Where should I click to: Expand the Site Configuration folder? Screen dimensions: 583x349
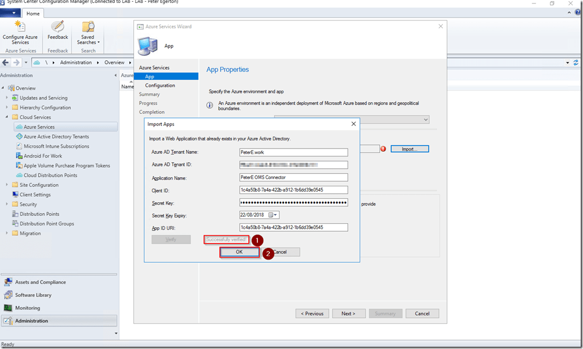[x=7, y=185]
